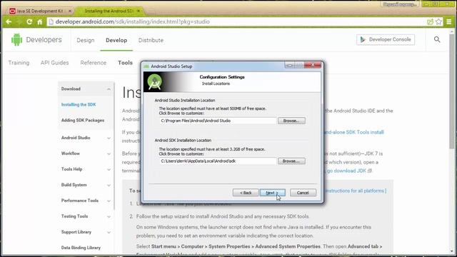Browse for Android Studio installation location
457x257 pixels.
point(291,121)
